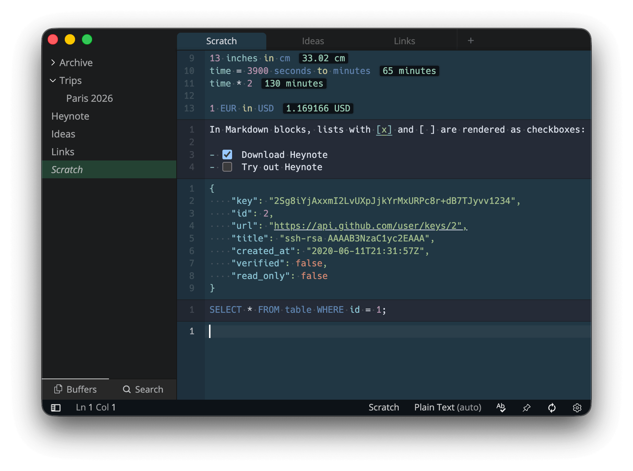This screenshot has width=633, height=471.
Task: Click Ln 1 Col 1 position indicator
Action: click(96, 407)
